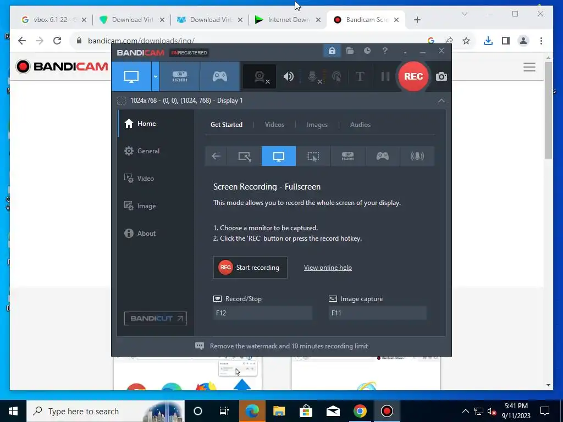This screenshot has width=563, height=422.
Task: Select the gamepad mode icon in Get Started
Action: pyautogui.click(x=382, y=156)
